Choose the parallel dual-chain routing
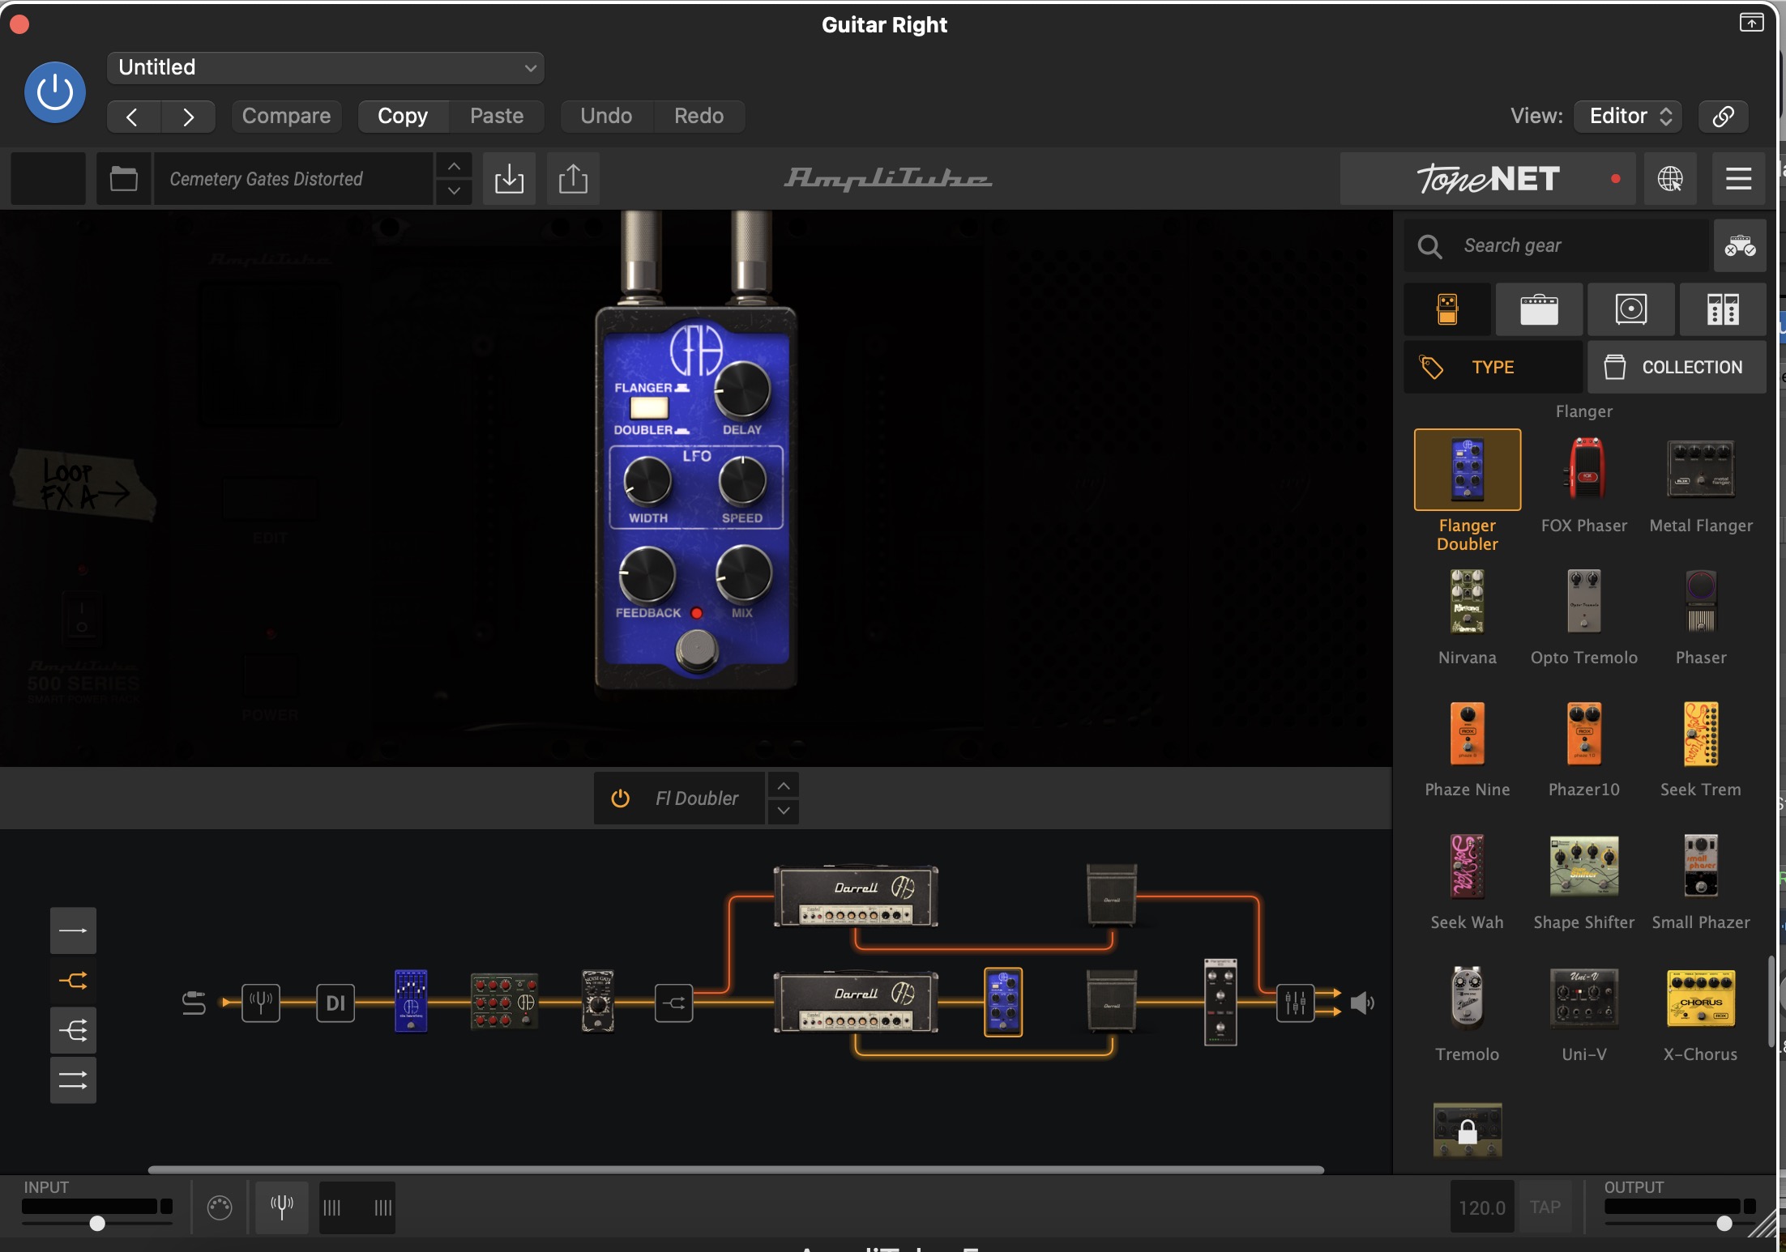The width and height of the screenshot is (1786, 1252). 73,1080
